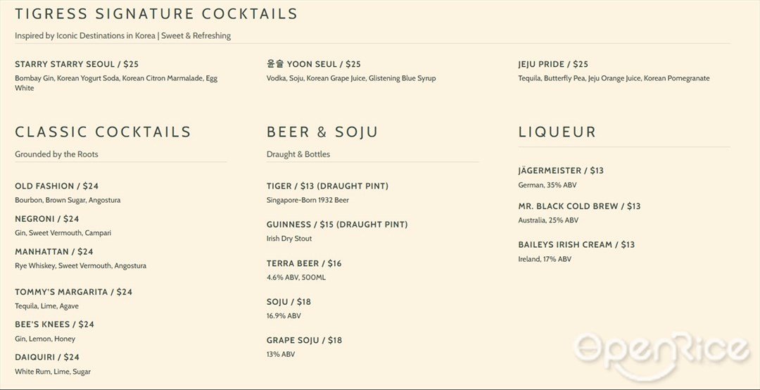Image resolution: width=760 pixels, height=390 pixels.
Task: Click Starry Starry Seoul cocktail item
Action: pyautogui.click(x=77, y=64)
